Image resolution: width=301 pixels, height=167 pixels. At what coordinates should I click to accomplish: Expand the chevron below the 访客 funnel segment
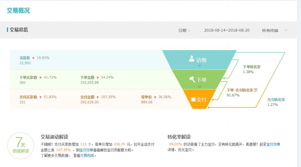coord(199,66)
